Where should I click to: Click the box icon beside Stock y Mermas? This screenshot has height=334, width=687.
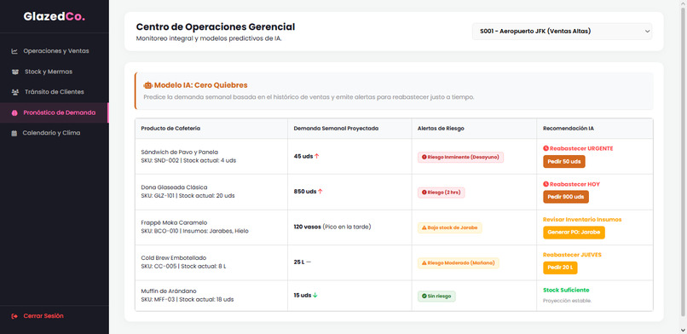[x=14, y=72]
